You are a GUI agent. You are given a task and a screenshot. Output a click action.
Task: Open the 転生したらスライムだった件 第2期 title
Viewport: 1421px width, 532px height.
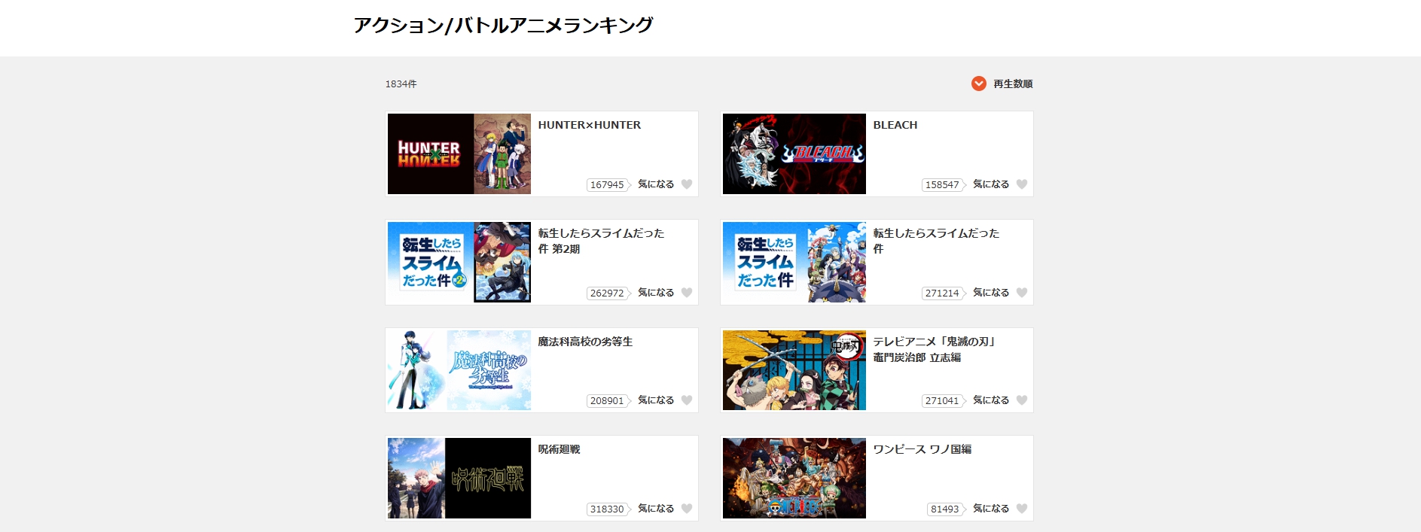(601, 241)
